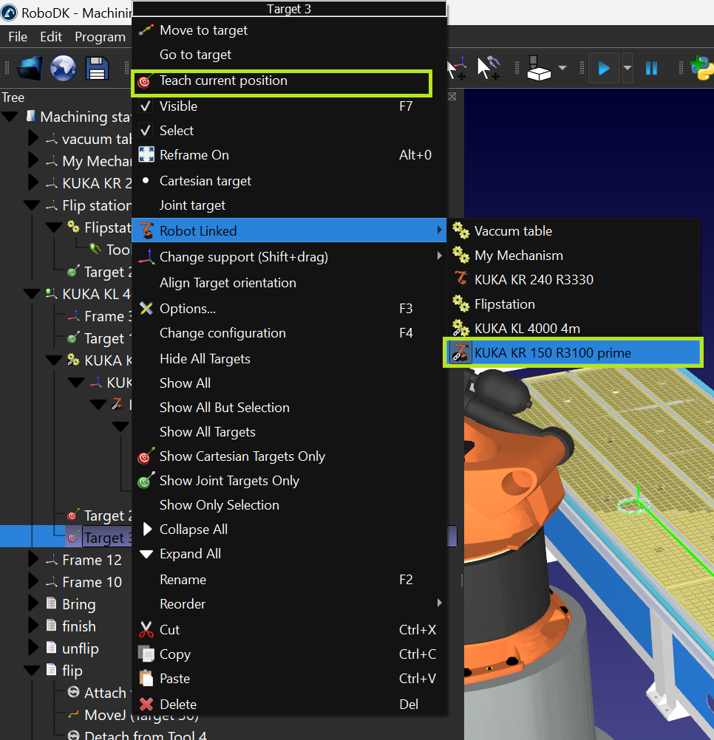Viewport: 714px width, 740px height.
Task: Select Teach current position
Action: tap(223, 81)
